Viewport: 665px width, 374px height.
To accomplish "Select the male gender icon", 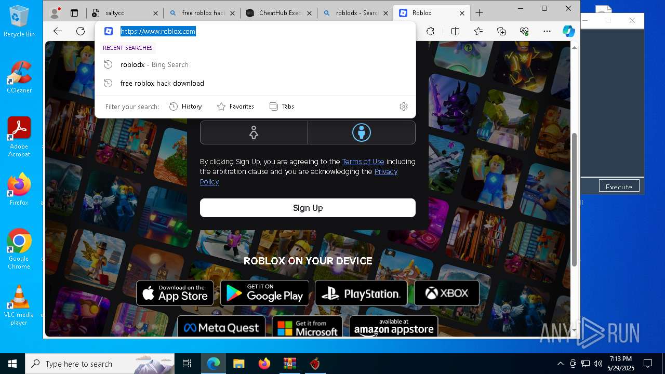I will [362, 132].
